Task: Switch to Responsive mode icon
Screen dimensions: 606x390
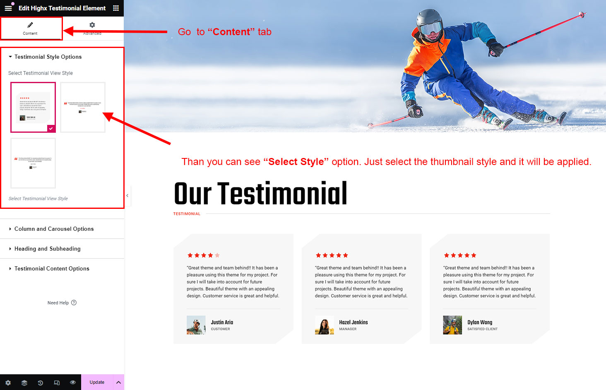Action: pyautogui.click(x=57, y=383)
